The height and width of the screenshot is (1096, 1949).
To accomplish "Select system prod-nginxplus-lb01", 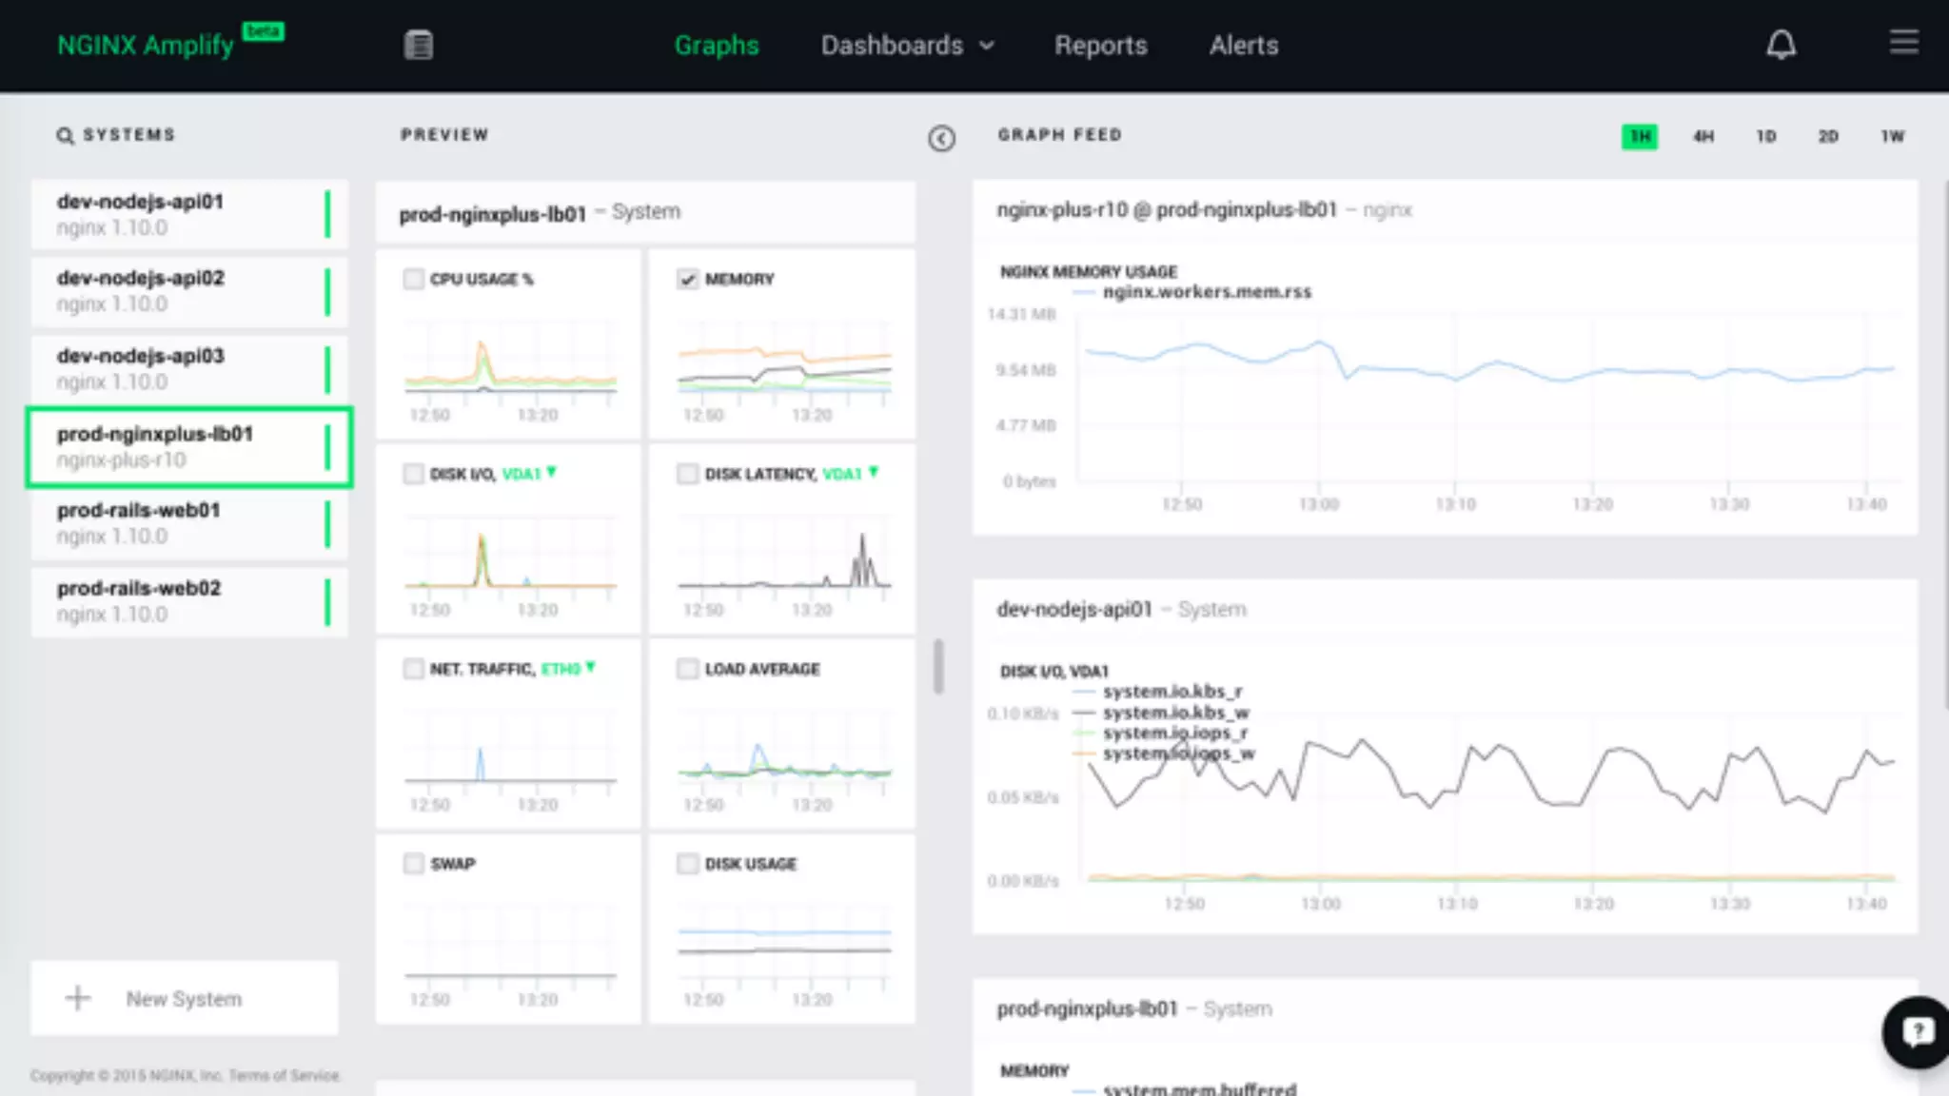I will pos(189,446).
